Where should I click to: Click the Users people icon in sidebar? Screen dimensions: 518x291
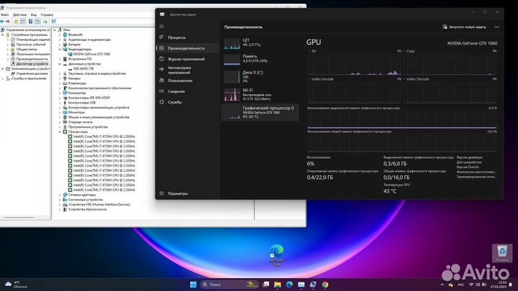[162, 80]
